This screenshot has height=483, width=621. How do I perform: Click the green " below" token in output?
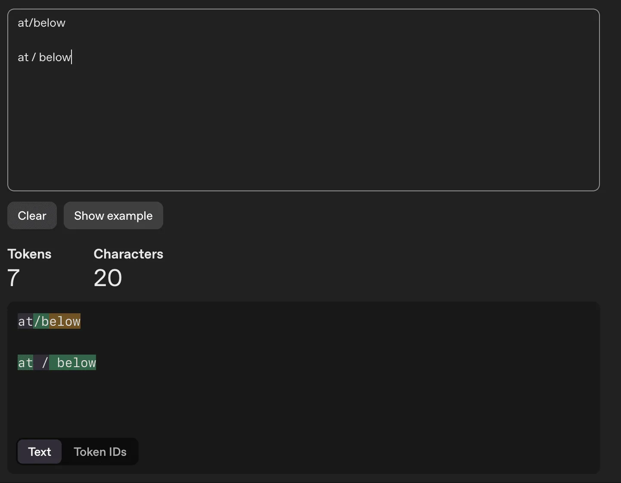(73, 363)
